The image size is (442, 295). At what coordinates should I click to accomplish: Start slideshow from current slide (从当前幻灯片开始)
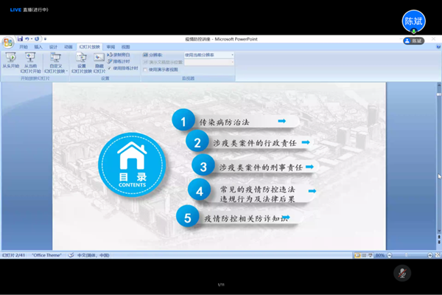[30, 58]
